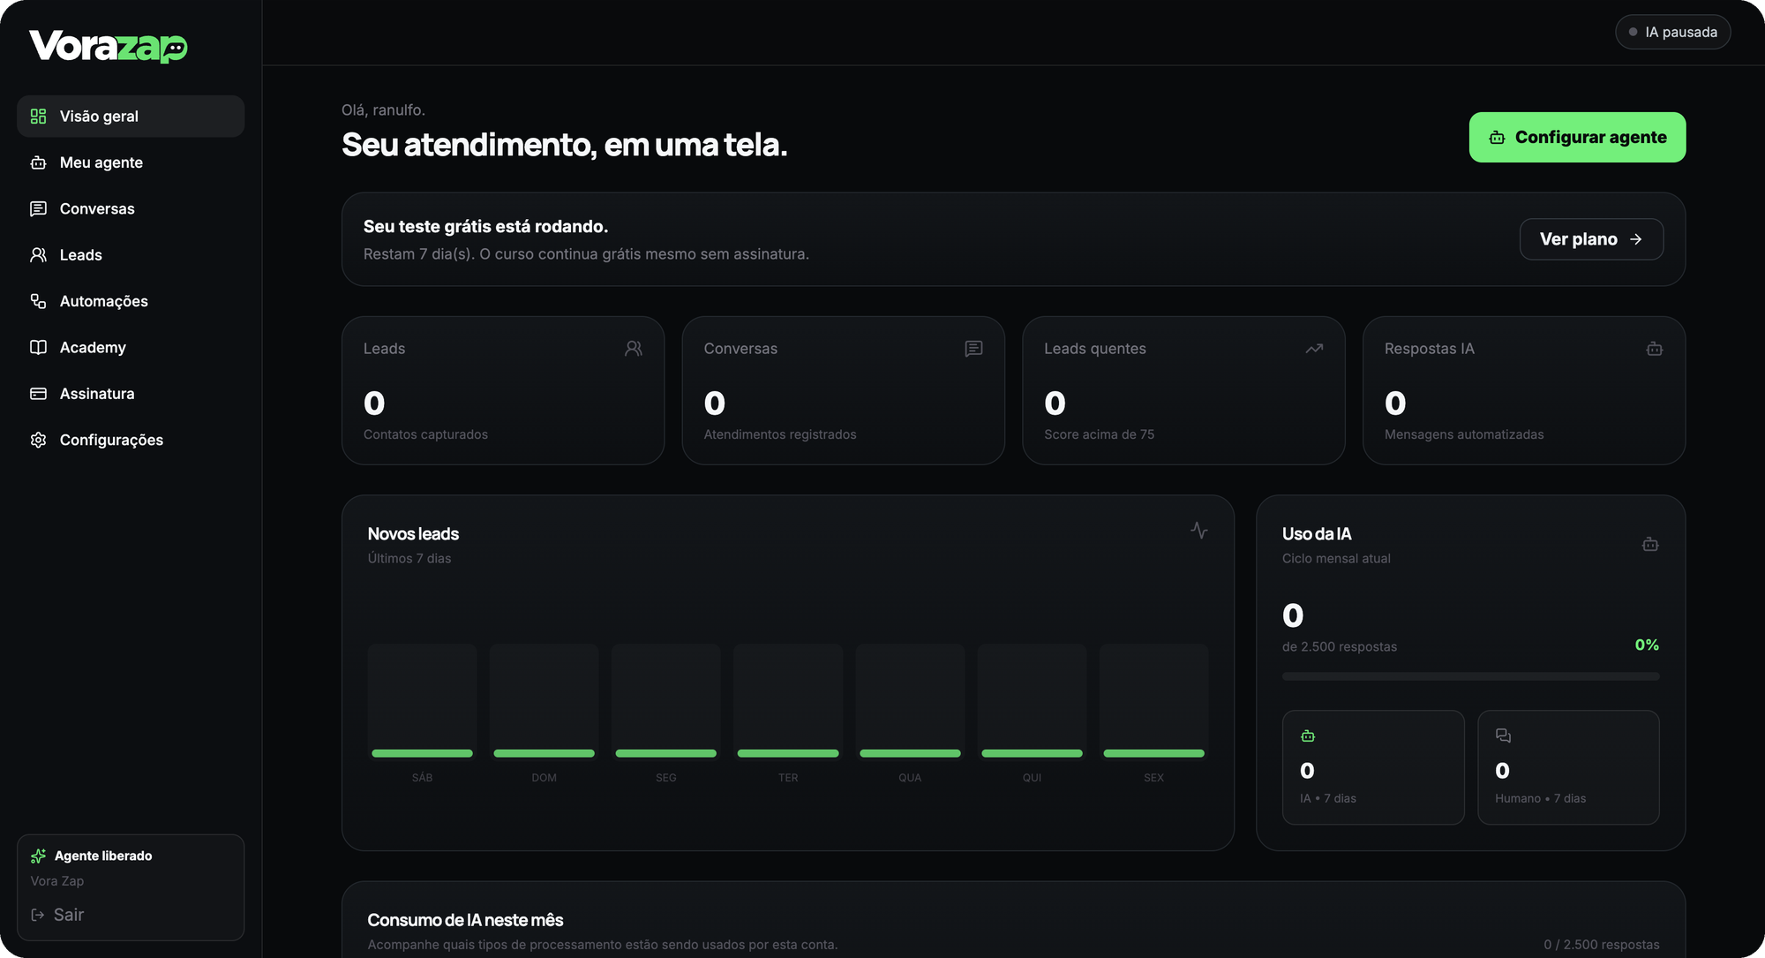This screenshot has height=958, width=1765.
Task: Click '0 / 2.500 respostas' text
Action: coord(1601,945)
